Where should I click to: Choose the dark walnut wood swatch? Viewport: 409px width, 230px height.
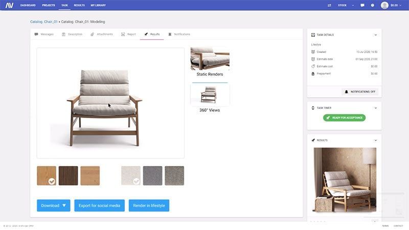point(68,175)
